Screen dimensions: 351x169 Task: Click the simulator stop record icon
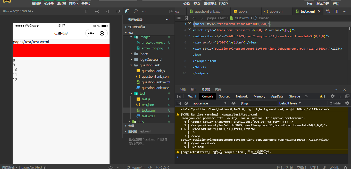97,12
